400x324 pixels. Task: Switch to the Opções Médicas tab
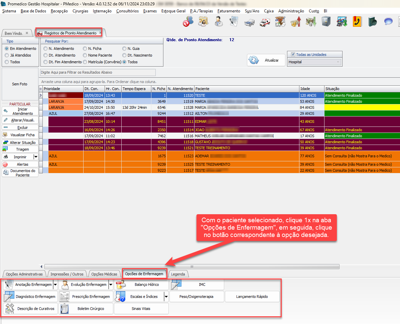tap(104, 274)
